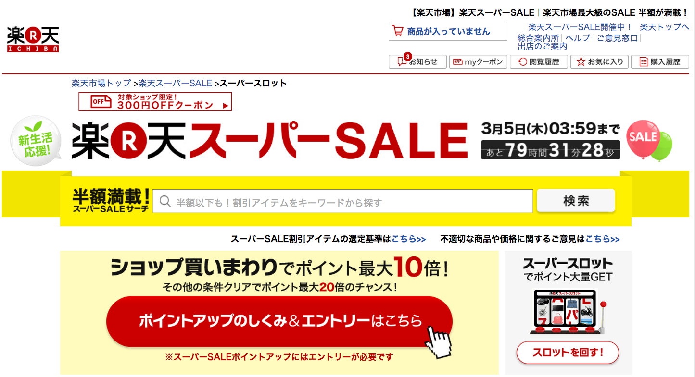695x377 pixels.
Task: Click the Rakuten Ichiba logo
Action: (33, 39)
